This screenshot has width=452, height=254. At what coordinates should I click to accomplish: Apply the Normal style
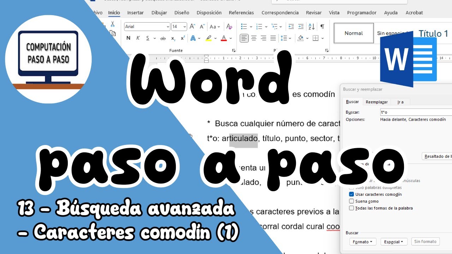[354, 33]
